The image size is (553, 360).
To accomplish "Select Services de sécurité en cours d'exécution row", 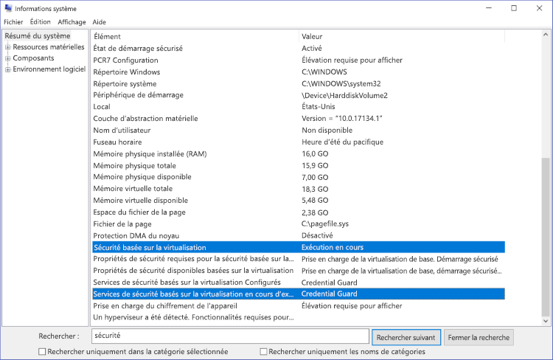I will click(x=299, y=294).
